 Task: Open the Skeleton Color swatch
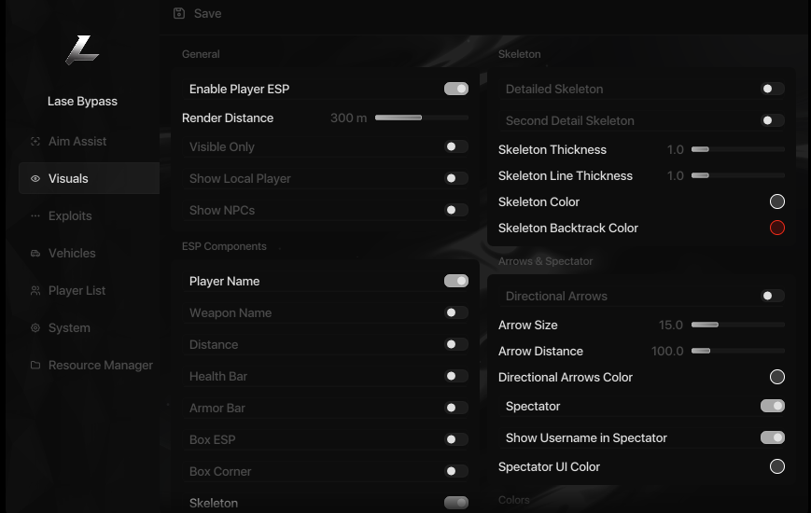(776, 201)
